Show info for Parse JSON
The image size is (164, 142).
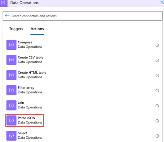tap(157, 121)
